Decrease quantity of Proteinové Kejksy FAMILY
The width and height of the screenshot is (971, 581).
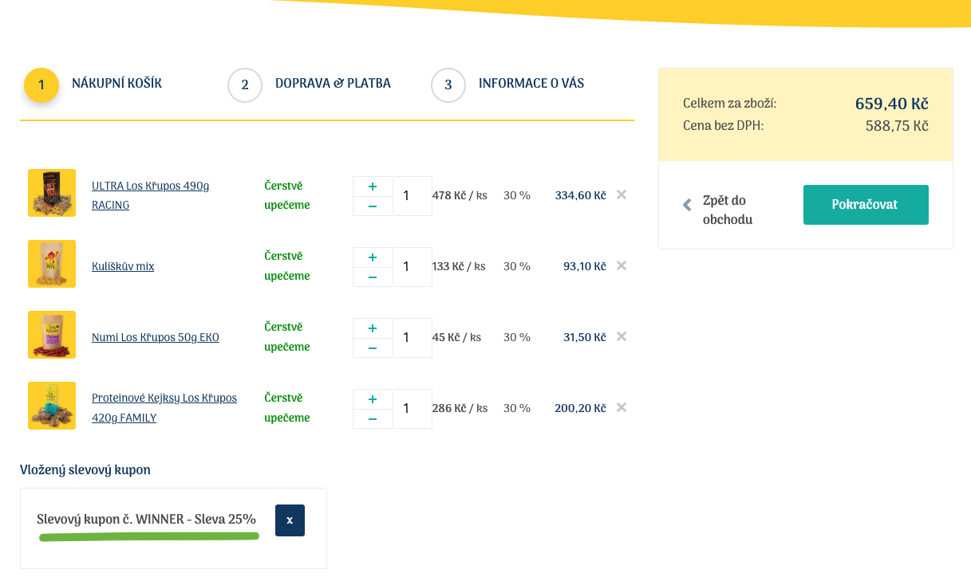[x=373, y=419]
